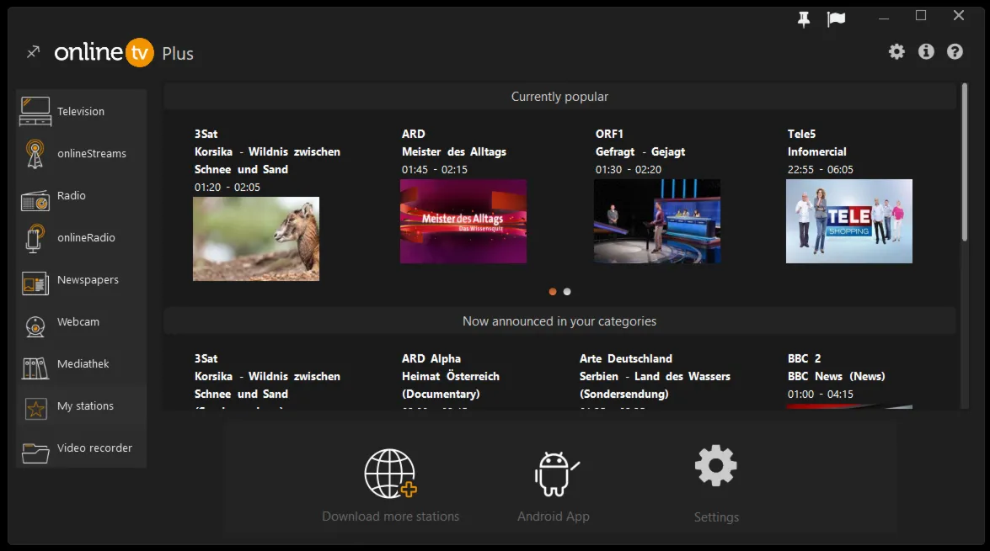
Task: Open ORF1 Gefragt - Gejagt thumbnail
Action: pyautogui.click(x=657, y=221)
